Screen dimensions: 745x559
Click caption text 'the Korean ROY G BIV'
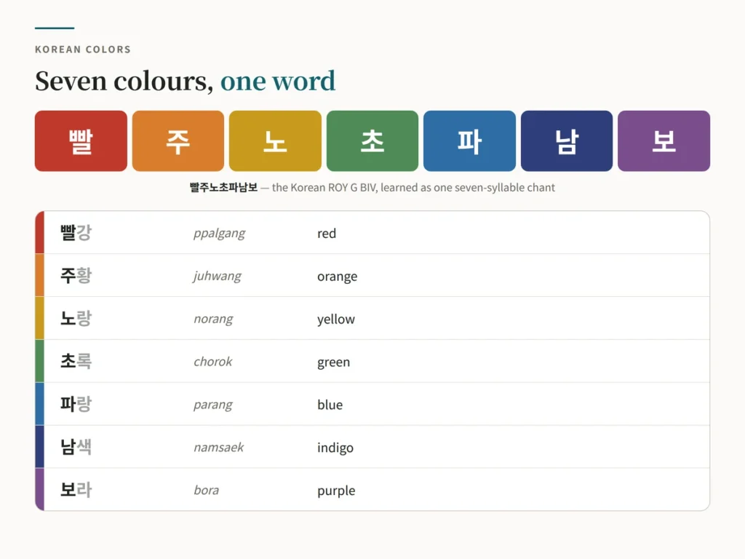pos(324,188)
